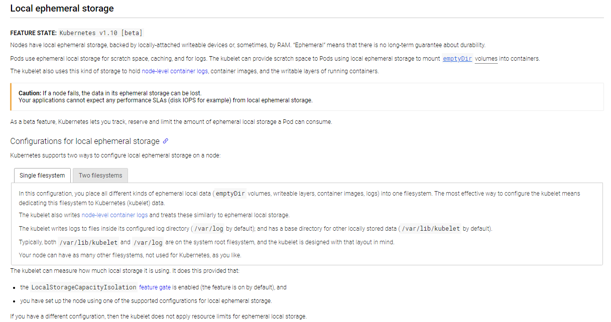The width and height of the screenshot is (611, 322).
Task: Open node-level container logs link above Caution box
Action: (175, 71)
